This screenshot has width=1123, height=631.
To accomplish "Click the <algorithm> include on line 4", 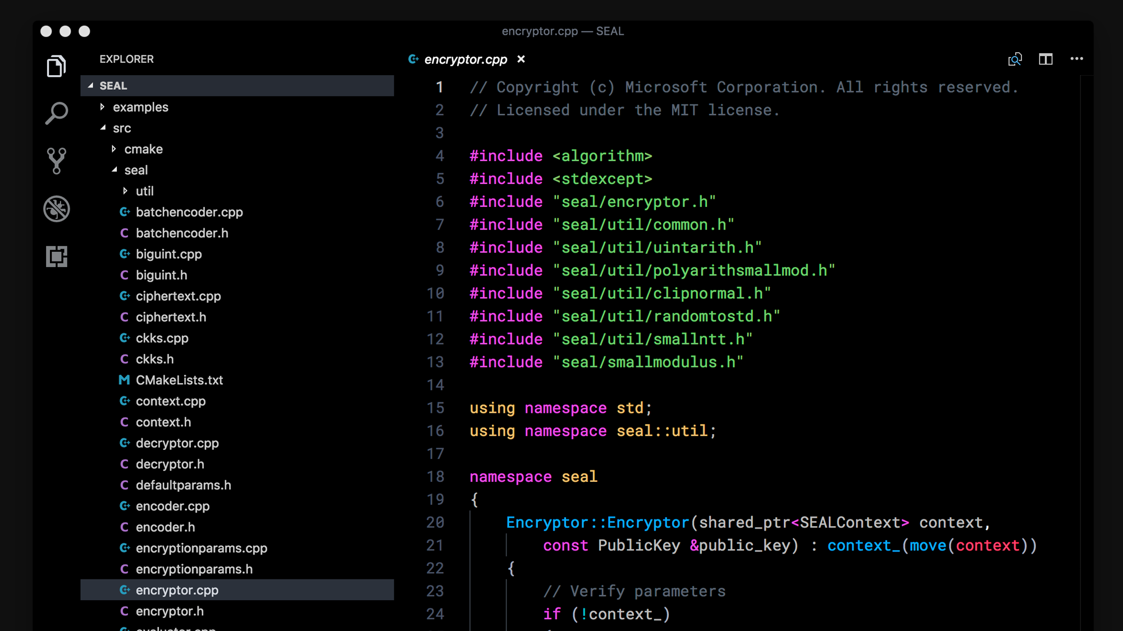I will pyautogui.click(x=602, y=156).
